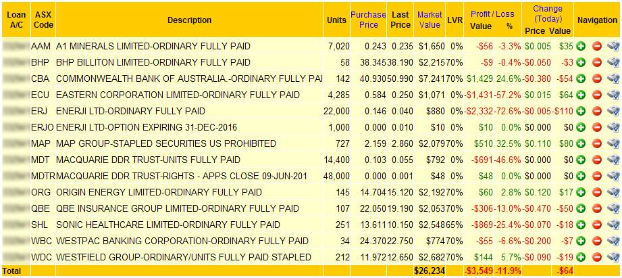Click the Total row label

pos(11,271)
